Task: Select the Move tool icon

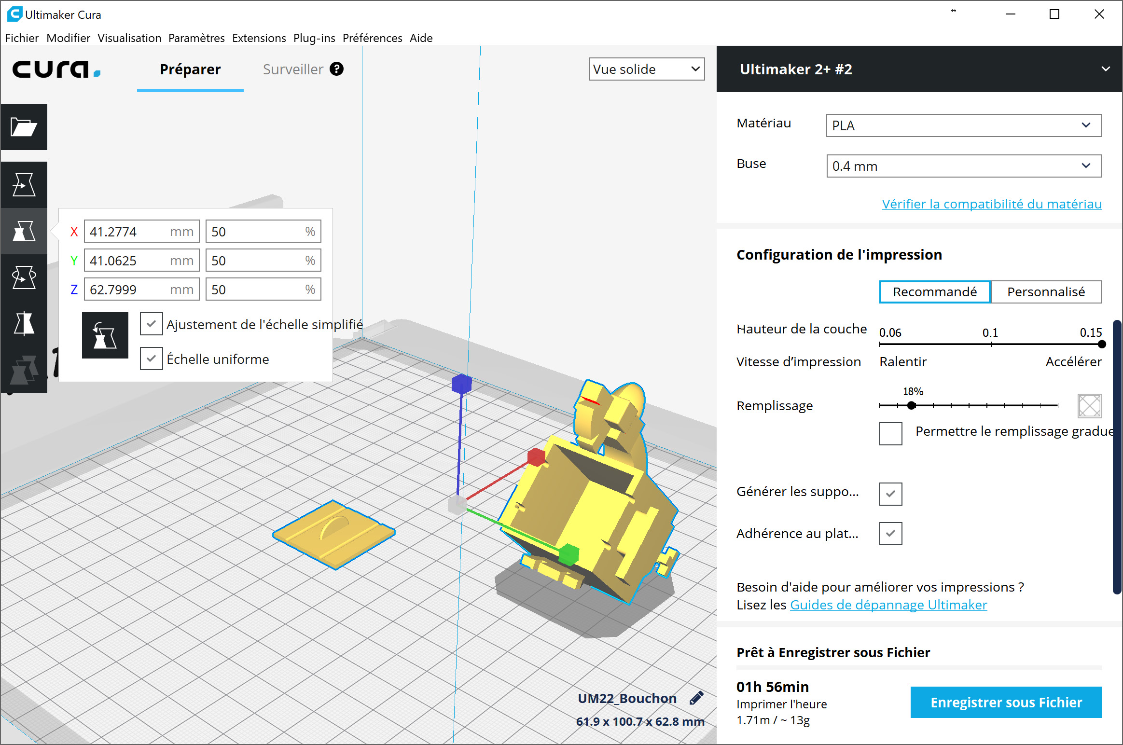Action: [x=24, y=185]
